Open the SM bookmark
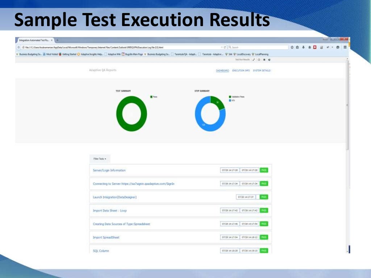 (229, 54)
